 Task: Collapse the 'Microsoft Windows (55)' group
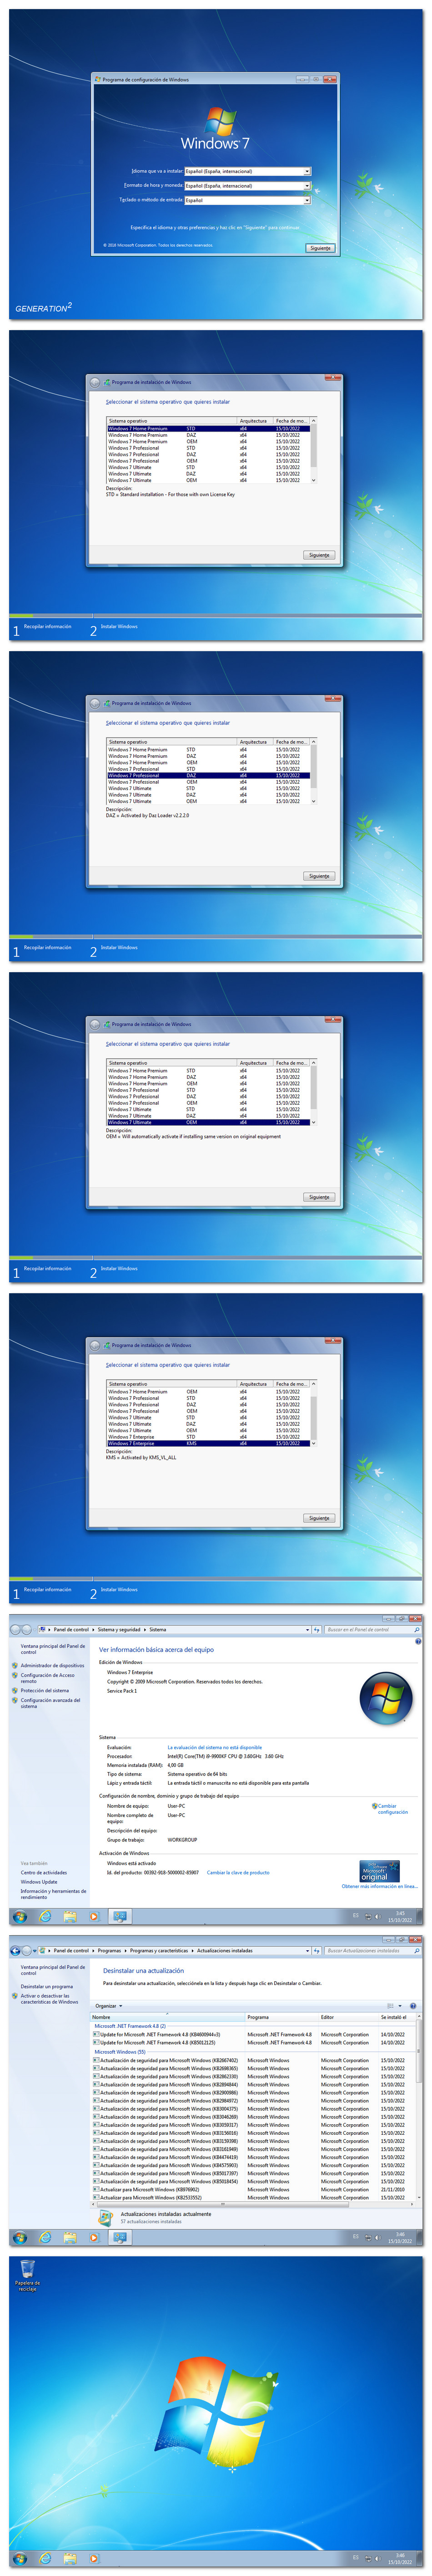coord(120,2052)
